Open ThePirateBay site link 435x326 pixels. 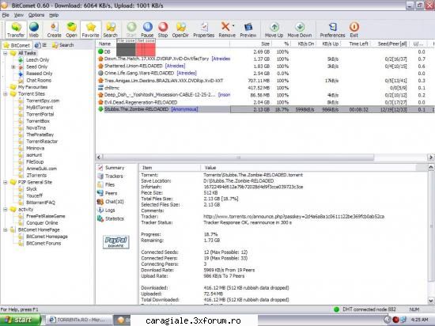(40, 135)
